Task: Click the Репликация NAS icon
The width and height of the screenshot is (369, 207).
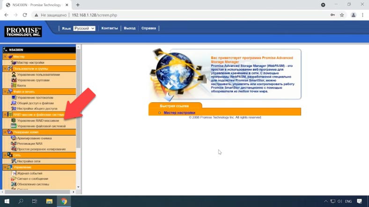Action: point(14,143)
